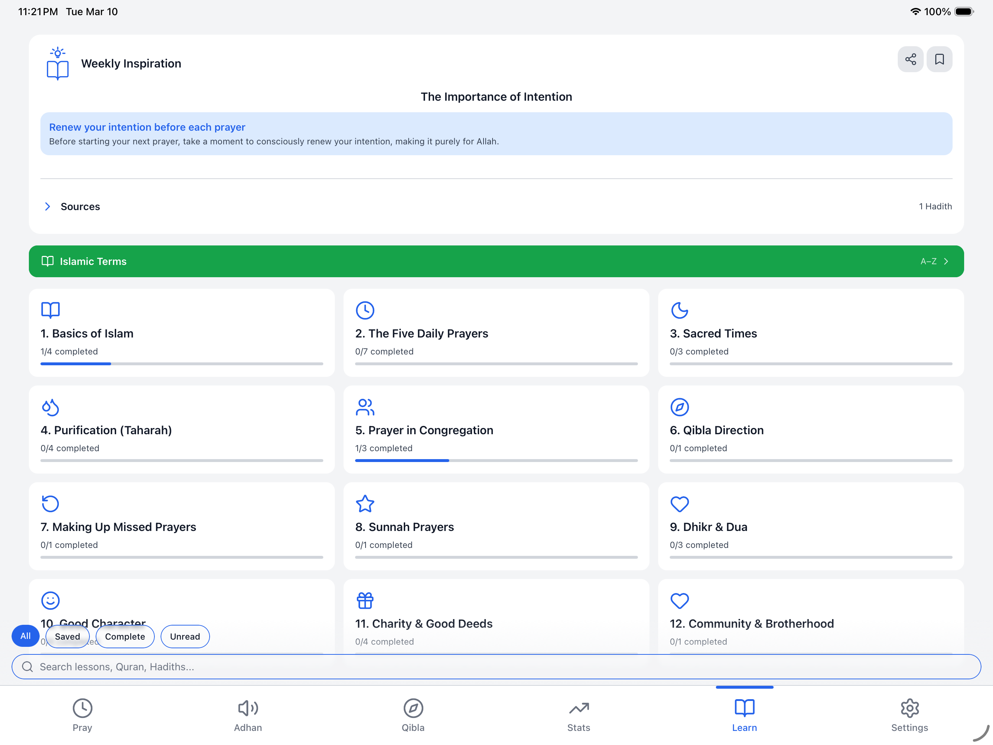Tap the people icon for Prayer in Congregation

point(365,407)
